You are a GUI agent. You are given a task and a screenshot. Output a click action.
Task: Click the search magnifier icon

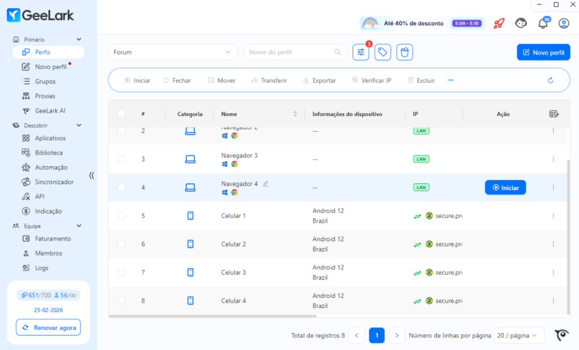click(x=338, y=52)
